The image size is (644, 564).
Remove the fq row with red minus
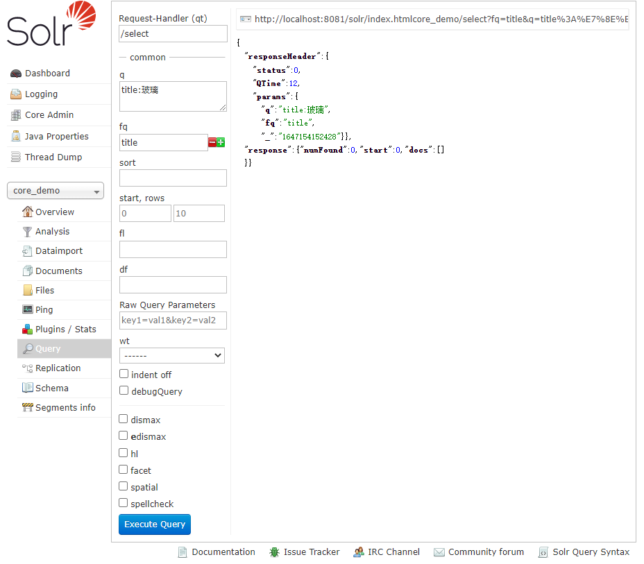pyautogui.click(x=212, y=142)
